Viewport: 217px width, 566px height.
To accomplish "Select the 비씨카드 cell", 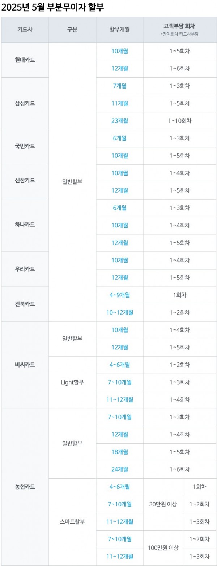I will [25, 365].
